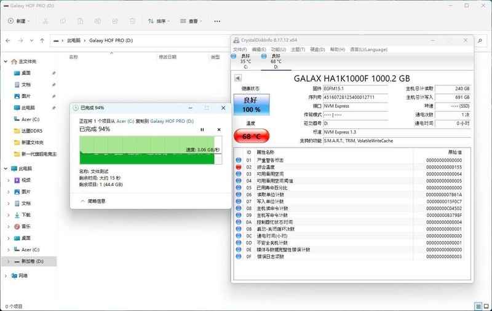The height and width of the screenshot is (311, 492).
Task: Switch to large icons view in status bar
Action: click(x=486, y=306)
